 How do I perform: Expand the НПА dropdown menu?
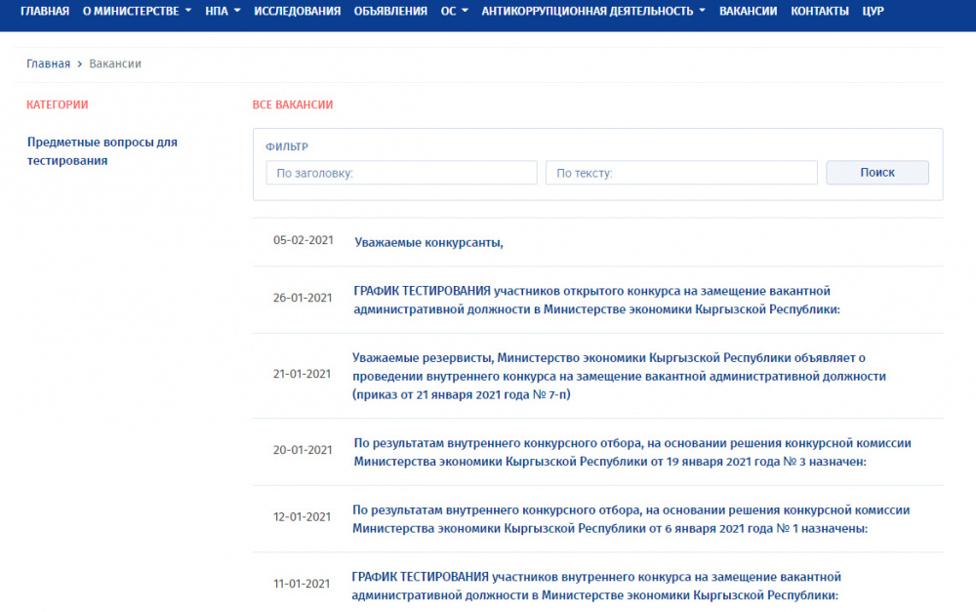[223, 11]
